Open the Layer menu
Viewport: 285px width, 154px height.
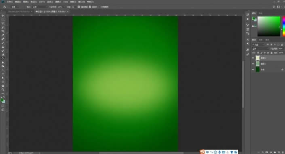[34, 2]
